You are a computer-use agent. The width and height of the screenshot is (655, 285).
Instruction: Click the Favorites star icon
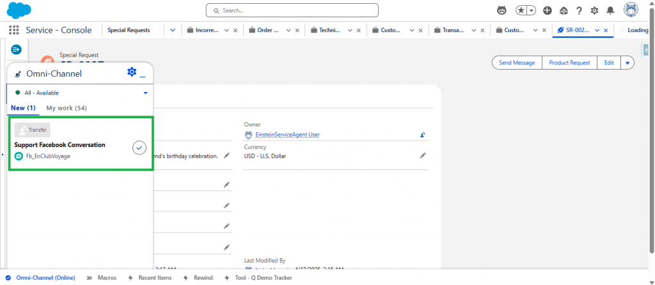[x=521, y=10]
